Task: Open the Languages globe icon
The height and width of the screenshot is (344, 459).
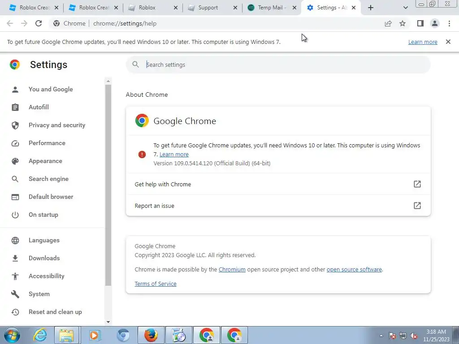Action: (15, 241)
